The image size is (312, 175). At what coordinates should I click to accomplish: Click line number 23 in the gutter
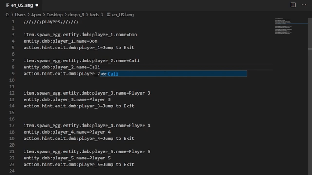12,164
